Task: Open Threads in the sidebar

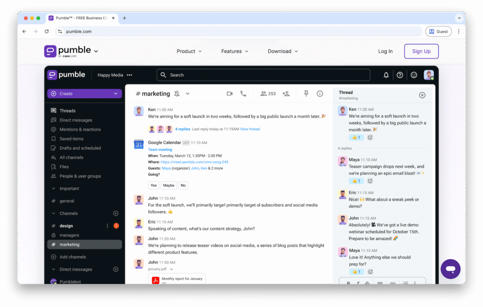Action: click(67, 111)
